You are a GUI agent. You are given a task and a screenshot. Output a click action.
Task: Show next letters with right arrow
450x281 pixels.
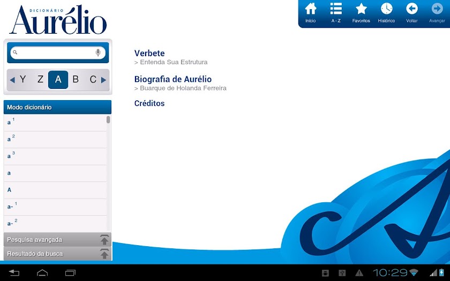[x=103, y=80]
